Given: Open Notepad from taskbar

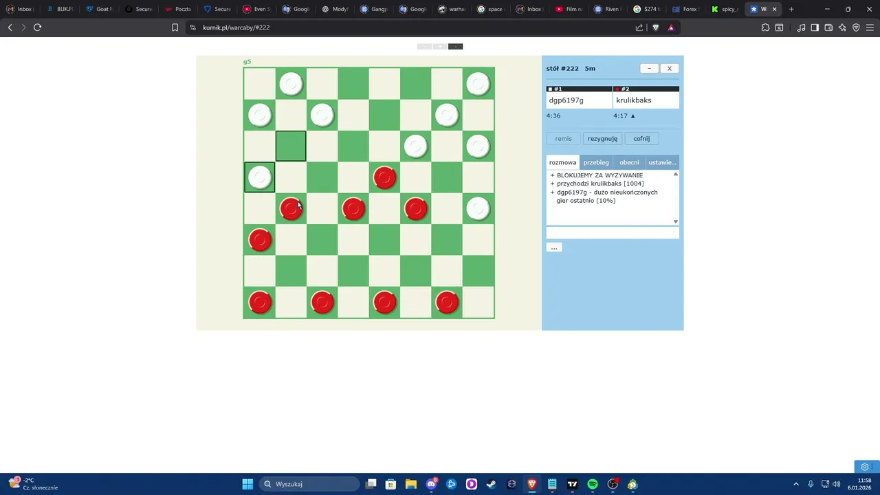Looking at the screenshot, I should click(x=552, y=484).
